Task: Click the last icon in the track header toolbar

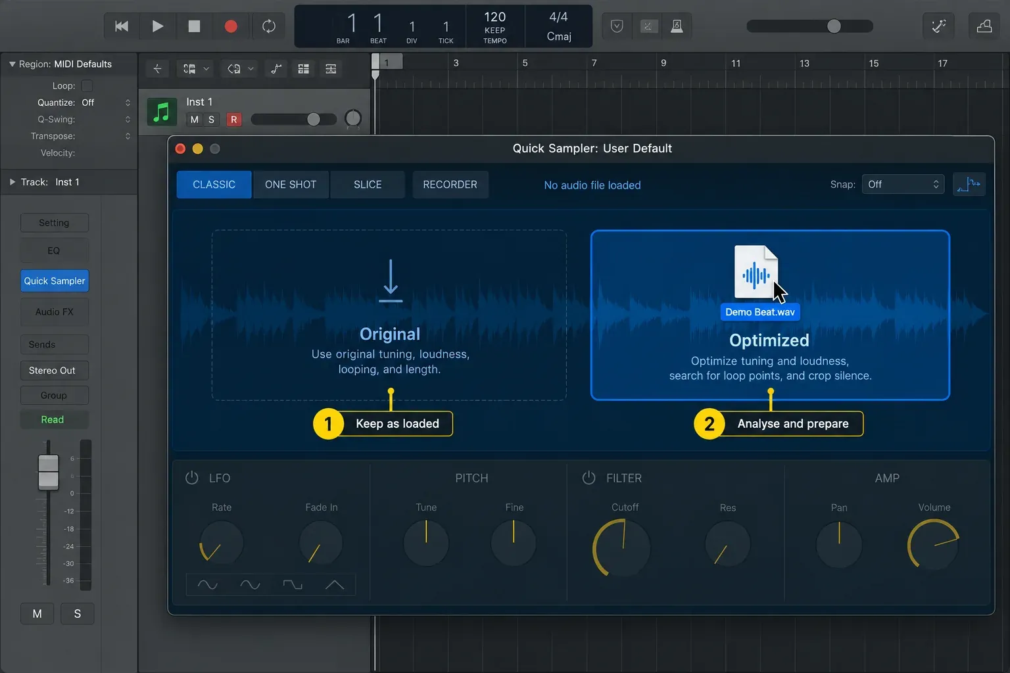Action: [331, 69]
